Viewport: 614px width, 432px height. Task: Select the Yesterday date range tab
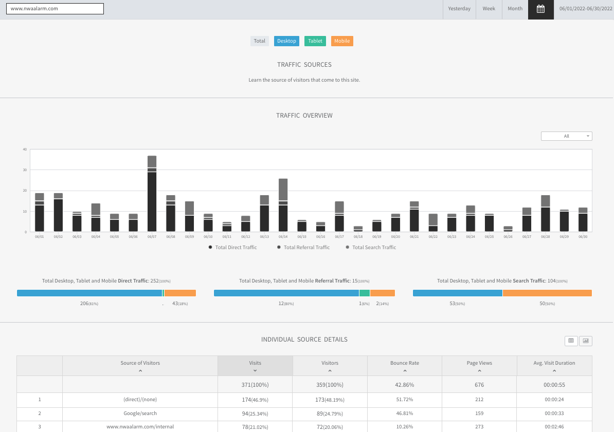459,9
